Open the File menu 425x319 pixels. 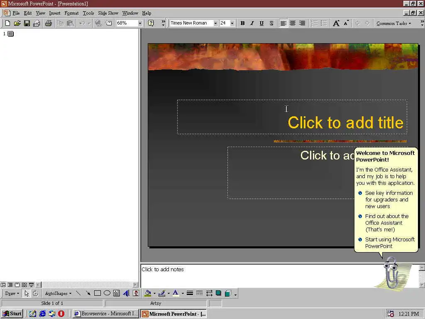16,13
